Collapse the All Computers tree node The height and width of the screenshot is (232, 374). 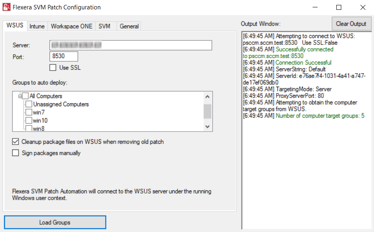[19, 96]
